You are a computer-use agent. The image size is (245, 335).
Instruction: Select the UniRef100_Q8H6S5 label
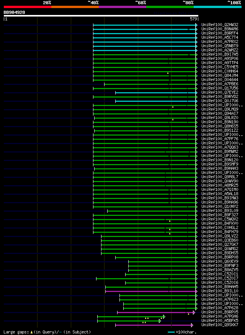[220, 126]
